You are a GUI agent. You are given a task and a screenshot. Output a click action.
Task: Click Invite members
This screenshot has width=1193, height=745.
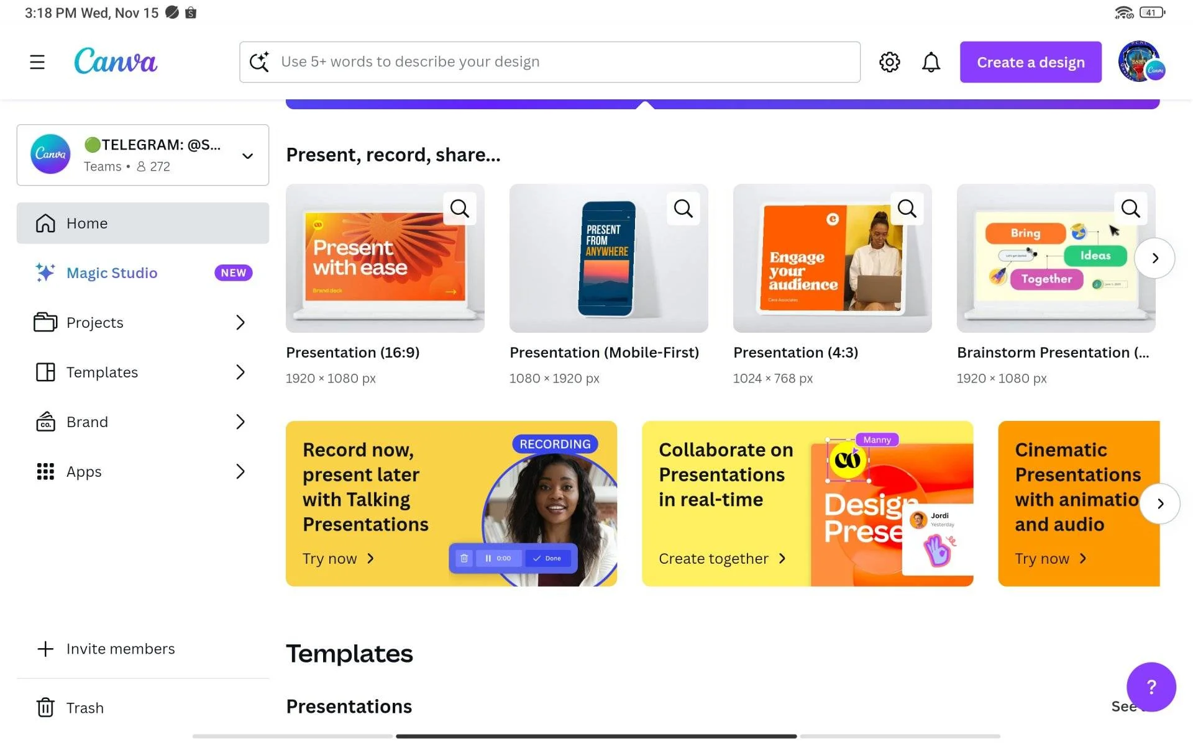(x=143, y=649)
